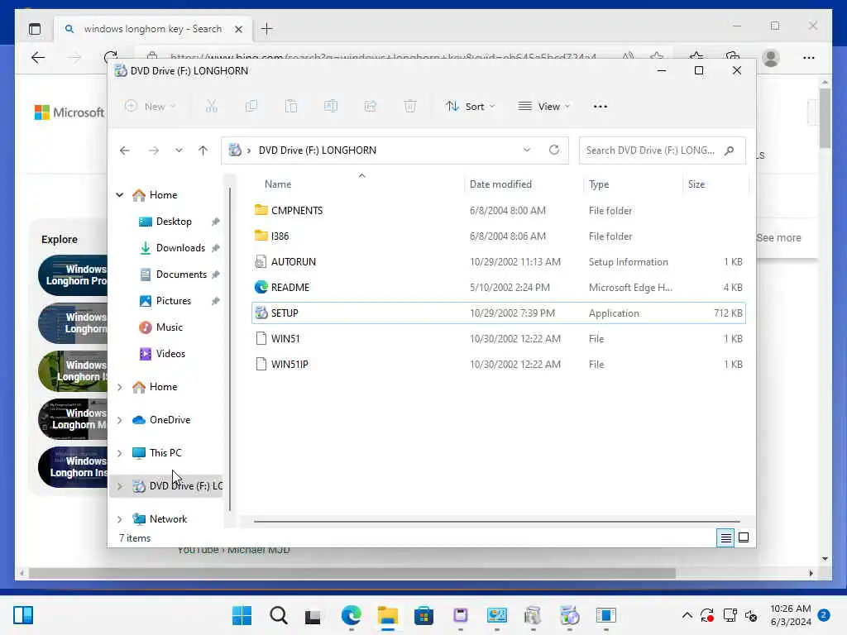The width and height of the screenshot is (847, 635).
Task: Go back in File Explorer navigation
Action: click(125, 150)
